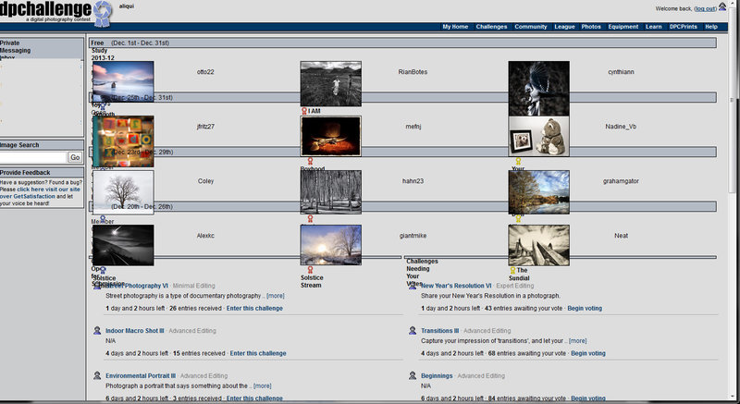
Task: Begin voting on New Year's Resolution VI
Action: 585,308
